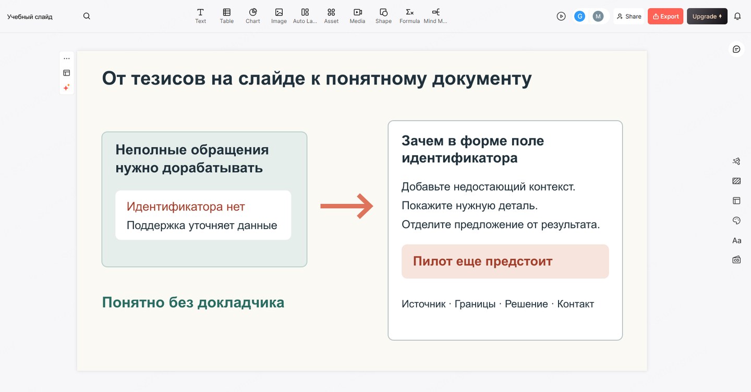Open the search magnifier icon

click(87, 16)
